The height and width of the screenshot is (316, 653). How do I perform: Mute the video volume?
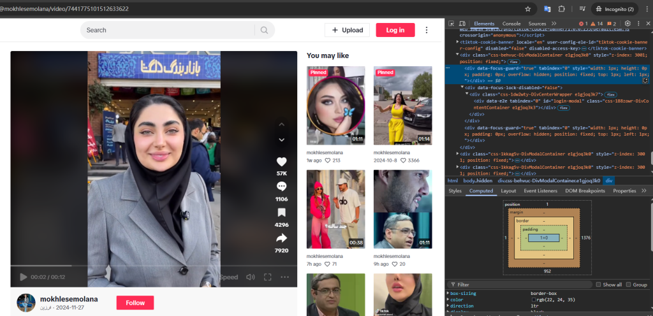[x=251, y=277]
